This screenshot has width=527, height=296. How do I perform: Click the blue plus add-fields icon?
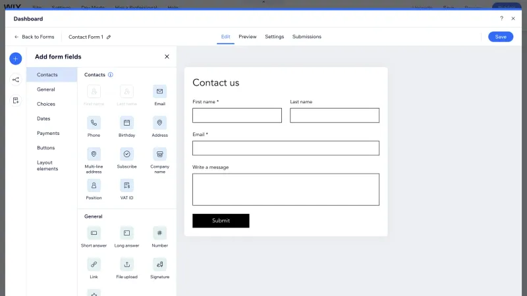click(15, 59)
